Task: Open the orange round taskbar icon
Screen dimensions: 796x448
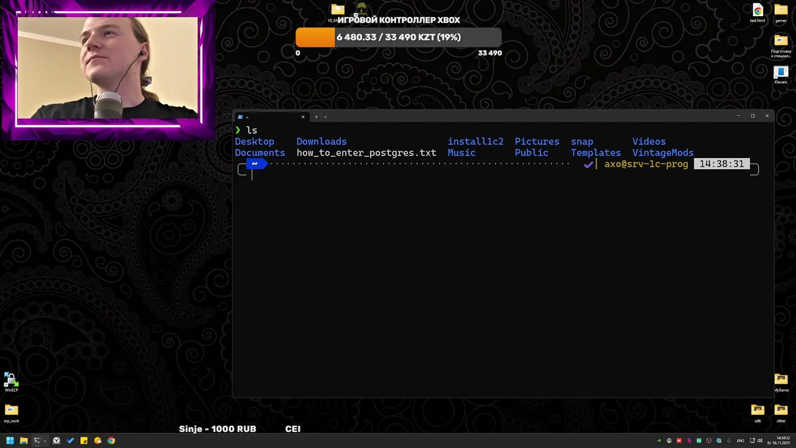Action: [98, 441]
